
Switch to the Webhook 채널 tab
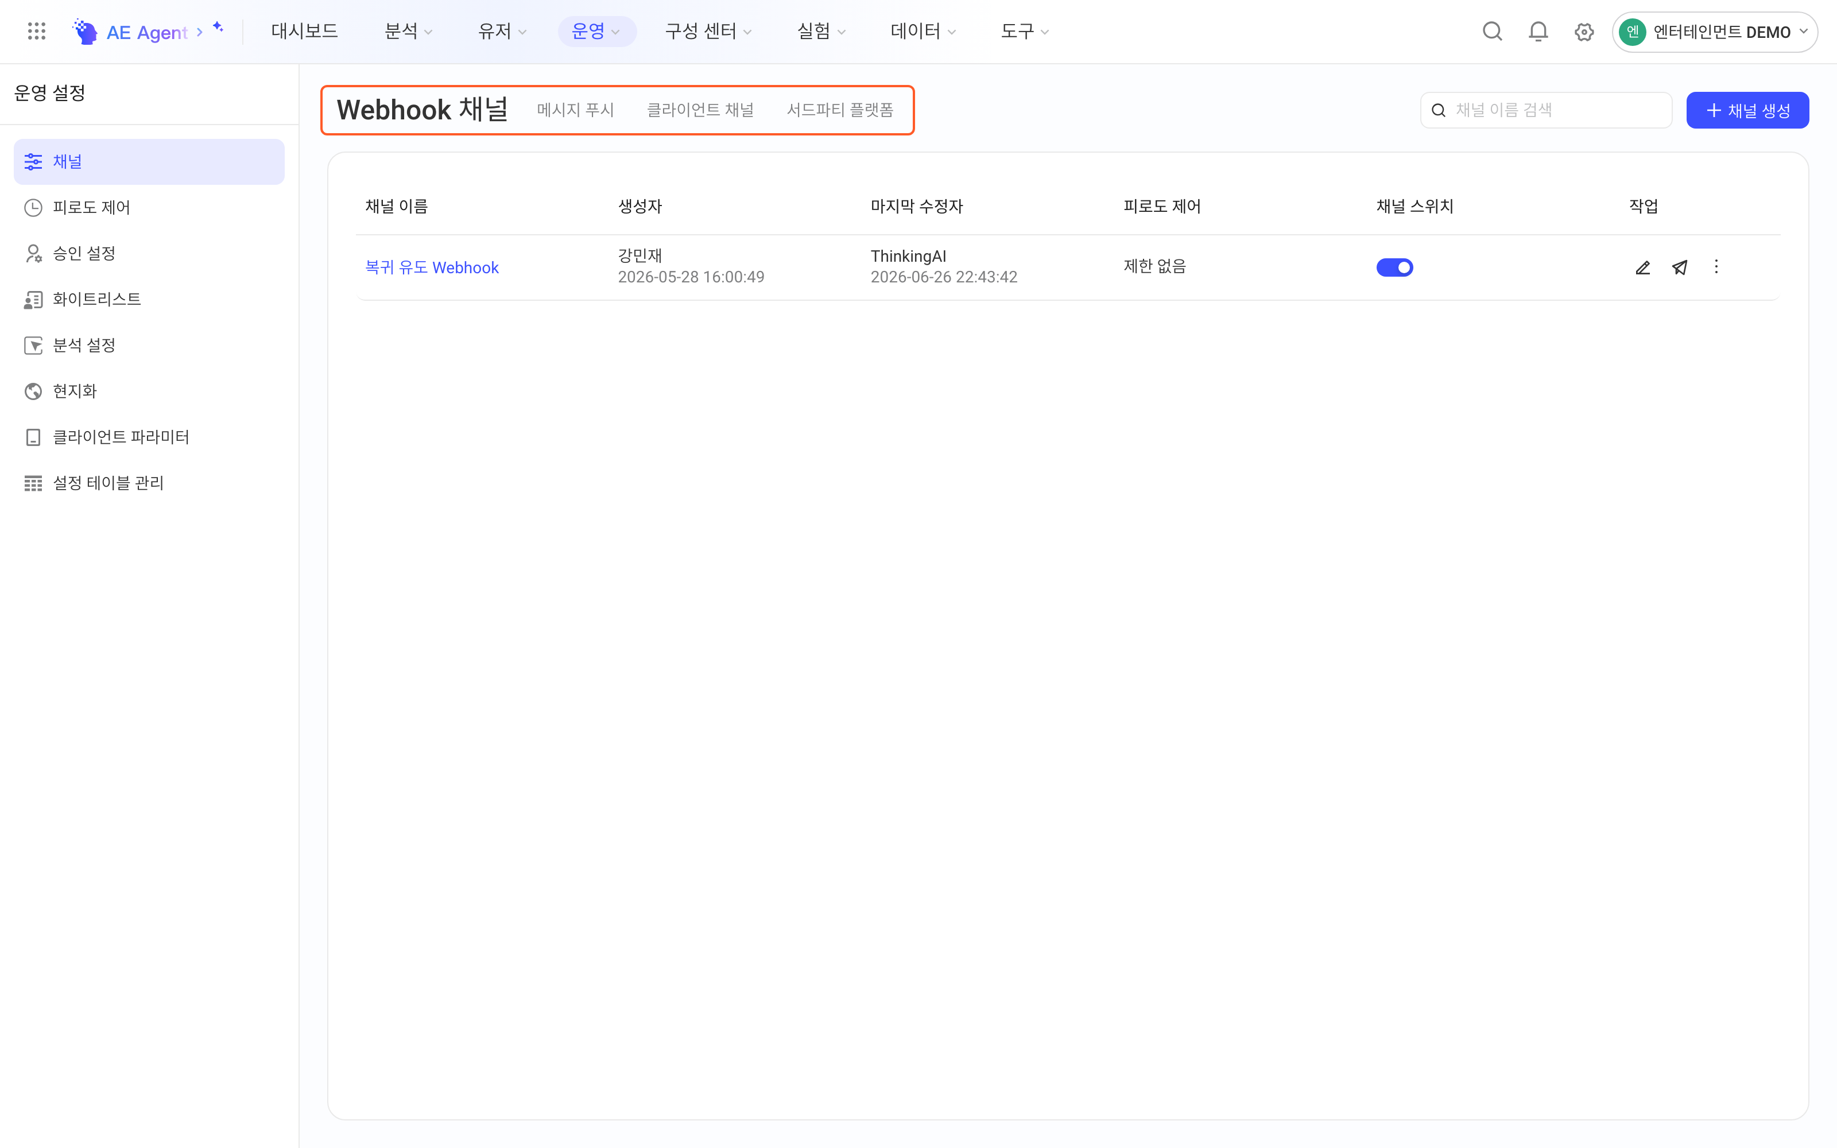coord(423,110)
